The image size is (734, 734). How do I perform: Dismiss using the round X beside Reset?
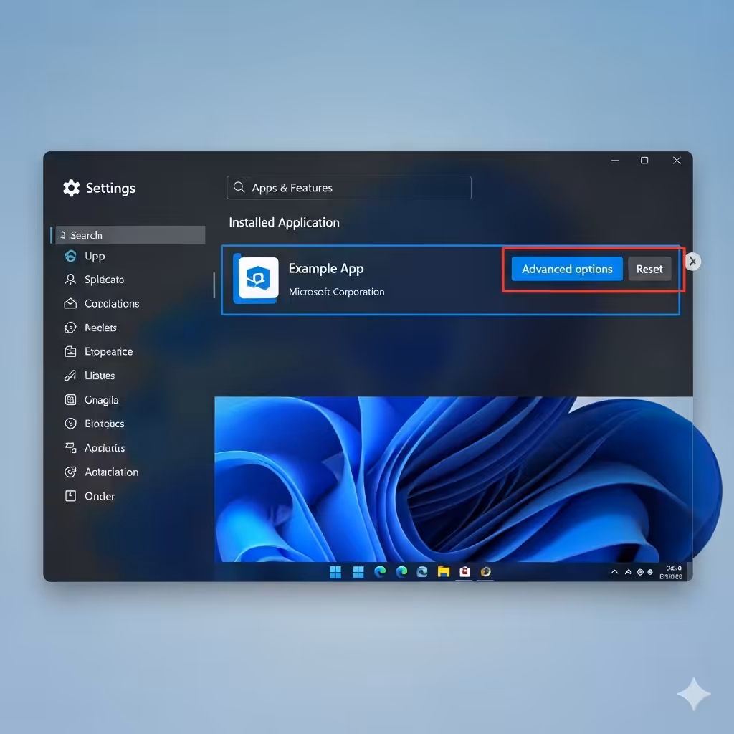693,262
